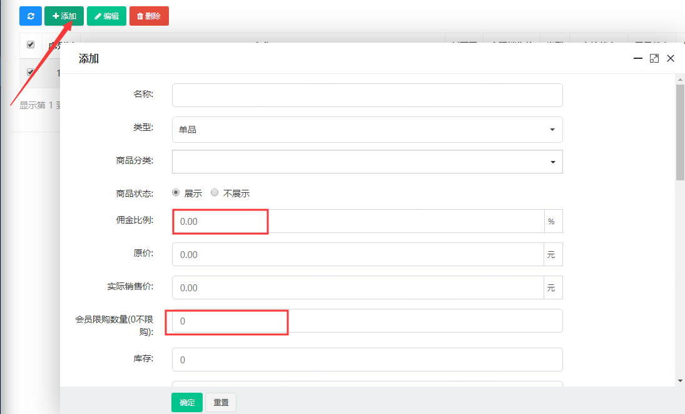Focus the 原价 original price field
The image size is (685, 414).
[358, 254]
